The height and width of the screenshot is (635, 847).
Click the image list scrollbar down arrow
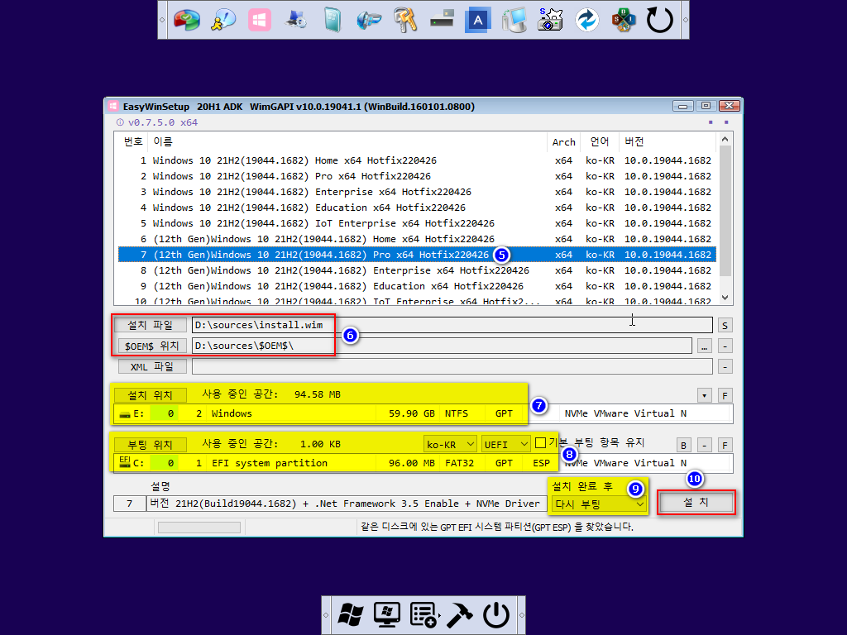pyautogui.click(x=725, y=298)
